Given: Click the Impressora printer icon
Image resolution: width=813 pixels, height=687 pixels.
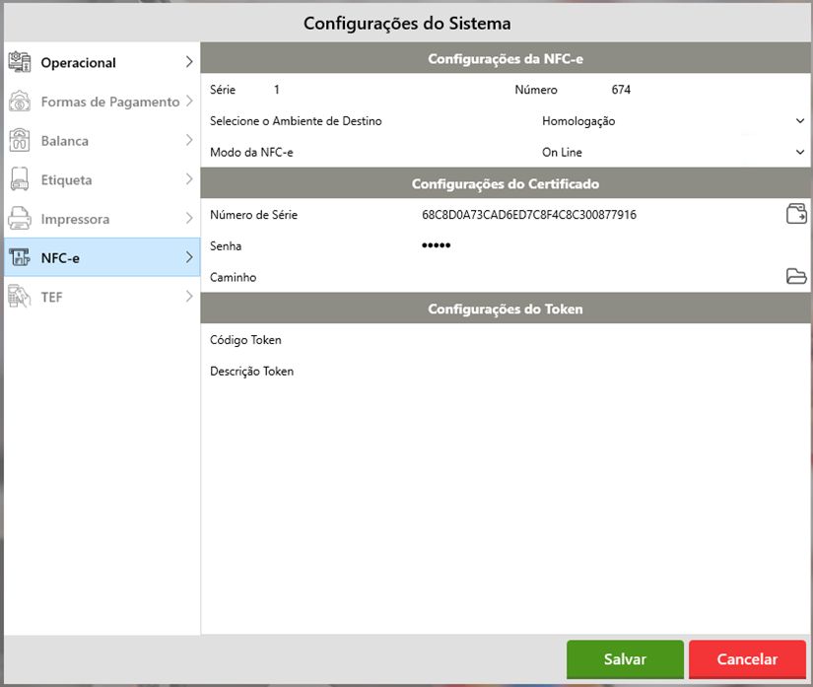Looking at the screenshot, I should coord(20,219).
